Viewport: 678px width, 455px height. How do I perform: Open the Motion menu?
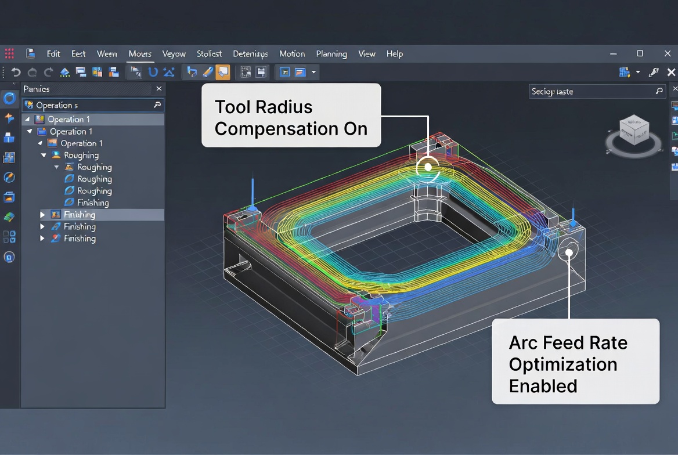tap(292, 53)
